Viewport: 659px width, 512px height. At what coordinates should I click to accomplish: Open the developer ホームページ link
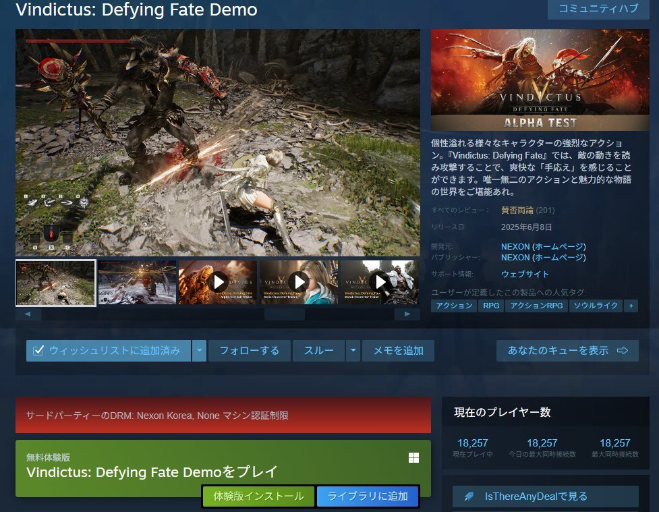pos(559,247)
